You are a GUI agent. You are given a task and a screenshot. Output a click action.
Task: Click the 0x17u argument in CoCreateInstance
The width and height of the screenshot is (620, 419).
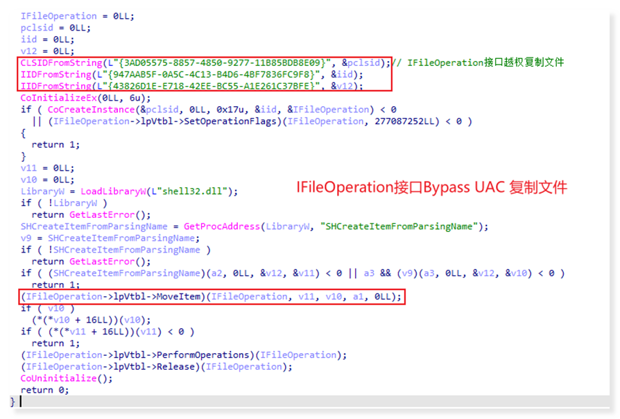[230, 110]
